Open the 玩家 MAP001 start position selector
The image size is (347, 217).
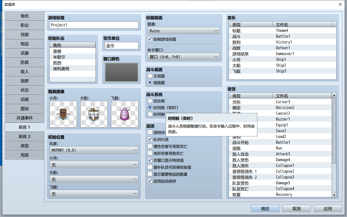pyautogui.click(x=94, y=150)
